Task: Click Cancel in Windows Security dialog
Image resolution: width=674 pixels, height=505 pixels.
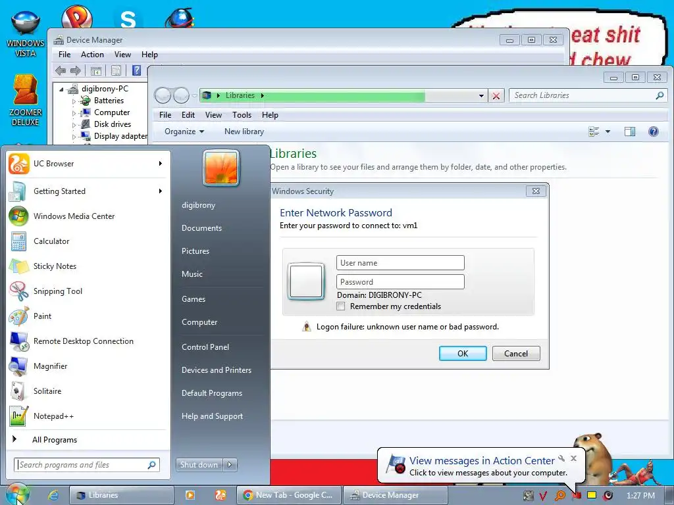Action: pyautogui.click(x=516, y=353)
